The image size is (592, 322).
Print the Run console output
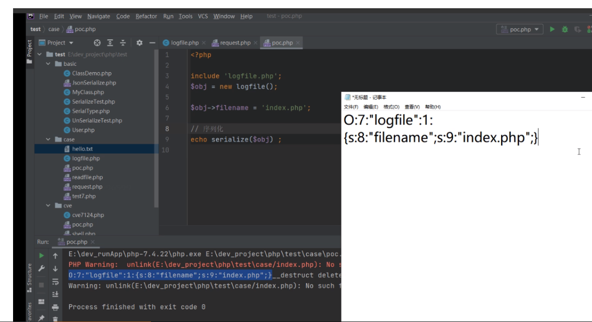(x=55, y=307)
